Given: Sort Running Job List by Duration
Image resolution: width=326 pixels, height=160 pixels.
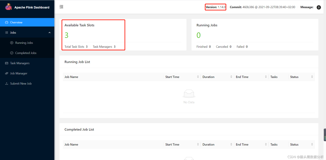Looking at the screenshot, I should pyautogui.click(x=231, y=77).
